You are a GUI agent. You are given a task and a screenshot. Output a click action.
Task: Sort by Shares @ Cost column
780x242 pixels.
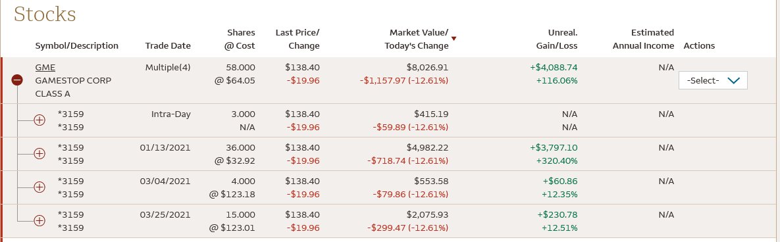[237, 39]
